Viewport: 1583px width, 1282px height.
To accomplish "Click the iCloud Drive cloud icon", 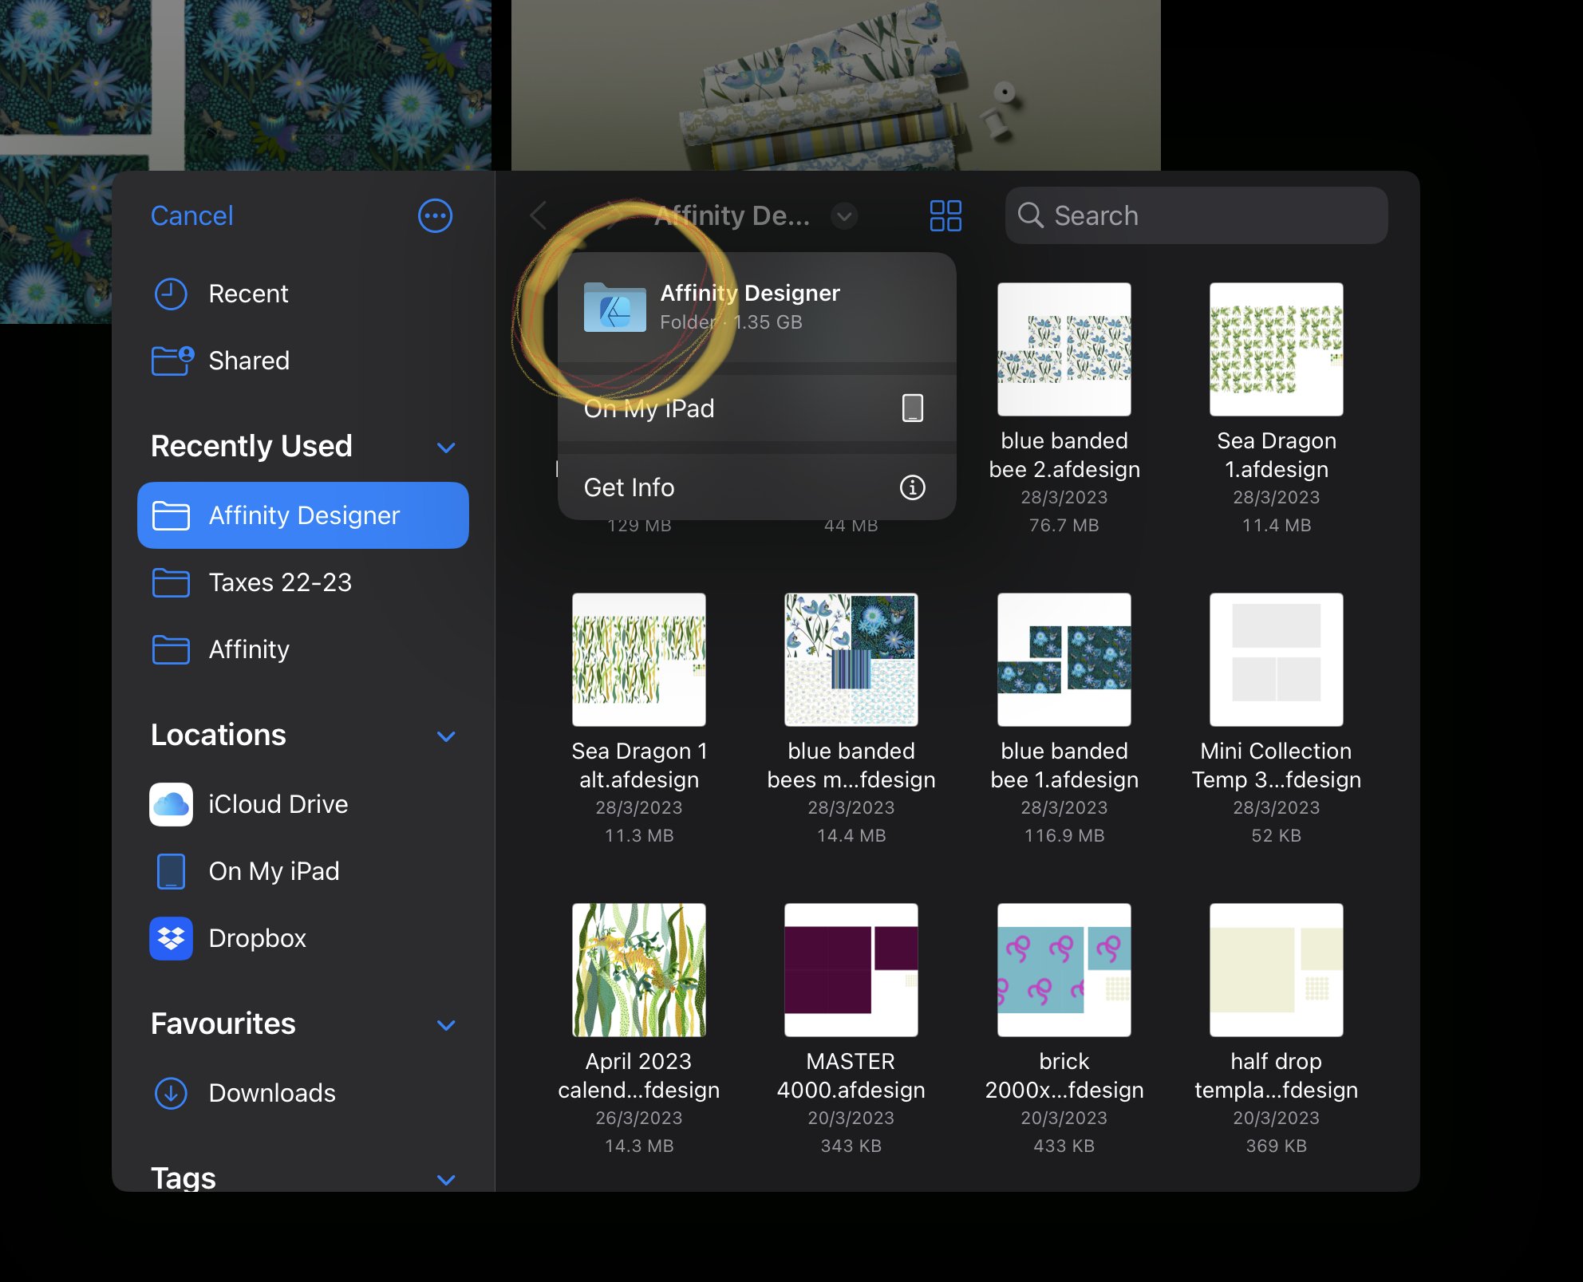I will point(171,804).
